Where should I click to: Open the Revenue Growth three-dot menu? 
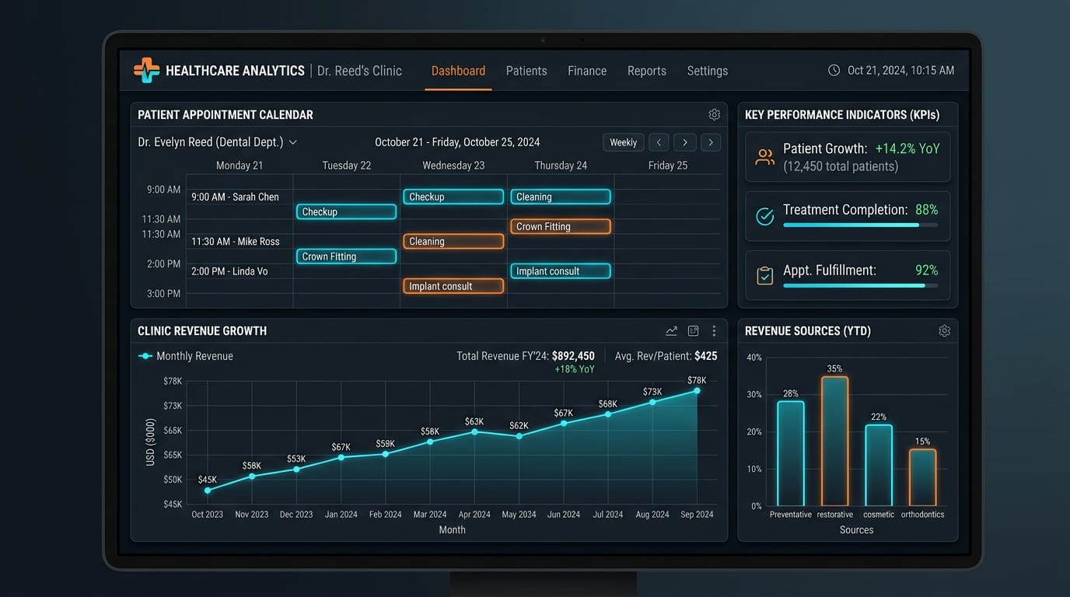click(714, 330)
